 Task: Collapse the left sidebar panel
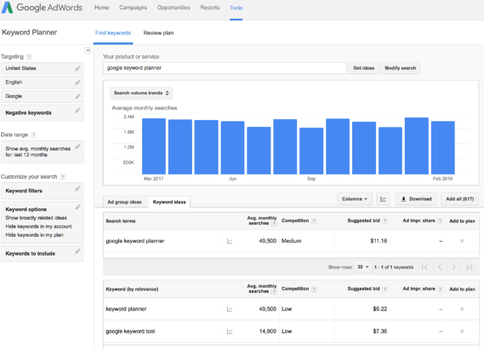[88, 50]
